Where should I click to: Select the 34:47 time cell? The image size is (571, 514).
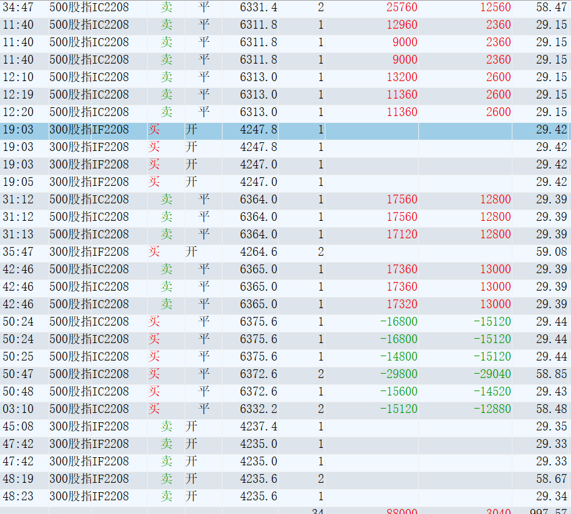[x=18, y=7]
